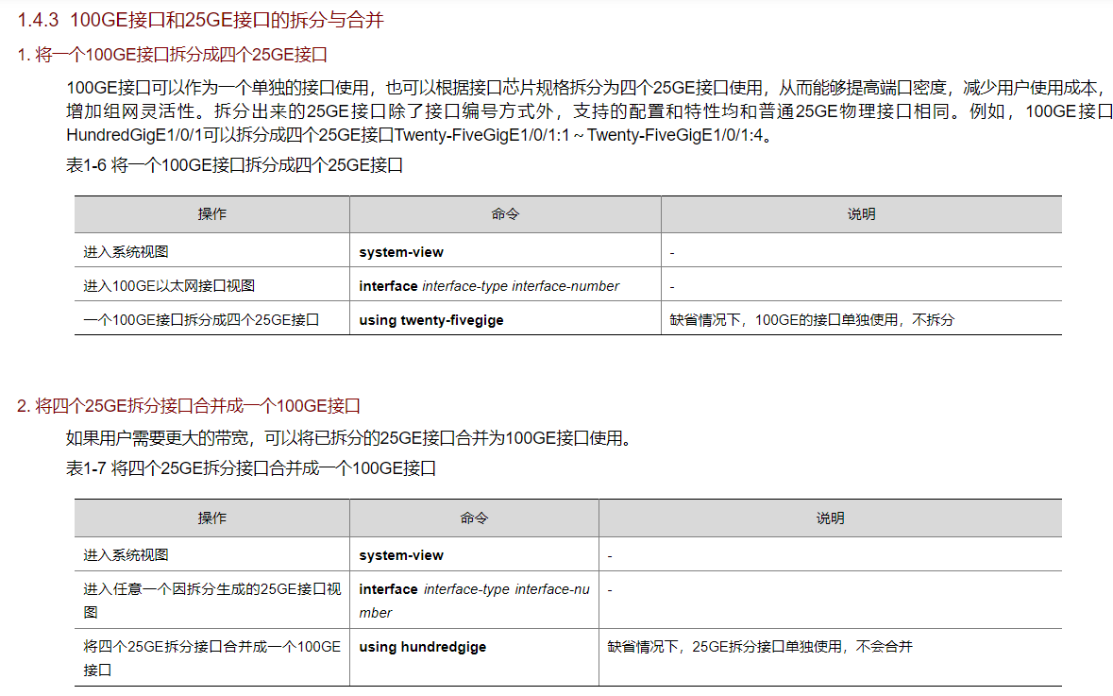Click the using hundredgige command cell

click(423, 647)
